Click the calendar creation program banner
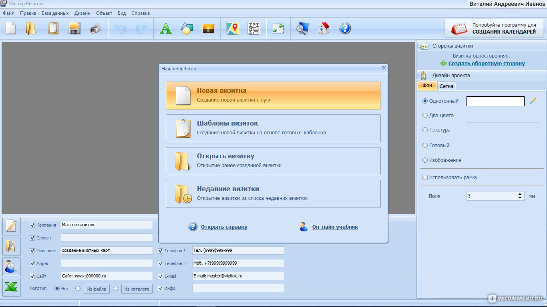The width and height of the screenshot is (547, 307). pos(494,28)
